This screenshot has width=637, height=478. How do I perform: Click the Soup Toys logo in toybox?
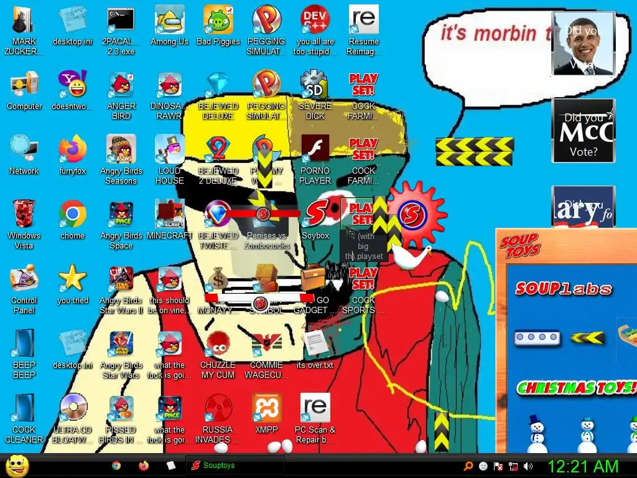point(521,245)
